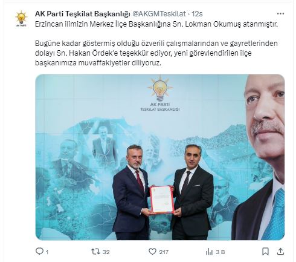Viewport: 296px width, 262px height.
Task: Click the @AKGMTeskilat handle
Action: [159, 14]
